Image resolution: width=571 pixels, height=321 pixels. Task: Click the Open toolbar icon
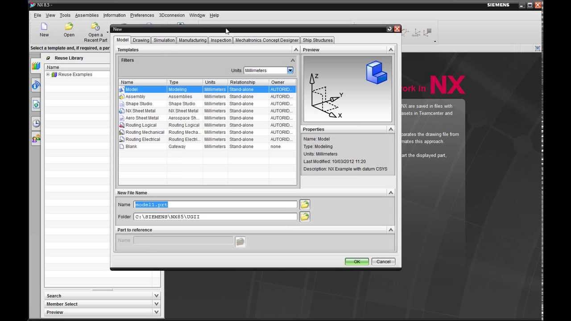tap(69, 27)
